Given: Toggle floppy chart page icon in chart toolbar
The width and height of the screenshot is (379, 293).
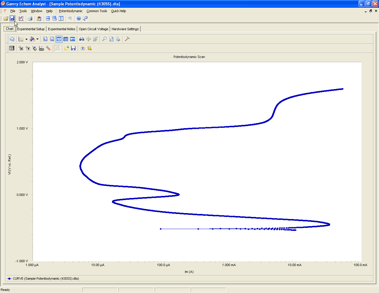Looking at the screenshot, I should [52, 39].
